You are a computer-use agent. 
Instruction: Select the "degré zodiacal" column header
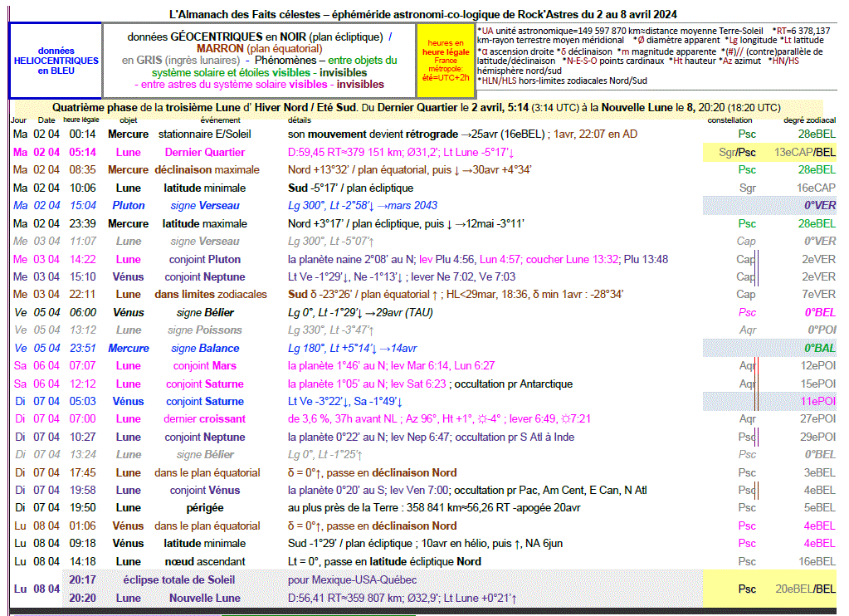coord(809,120)
